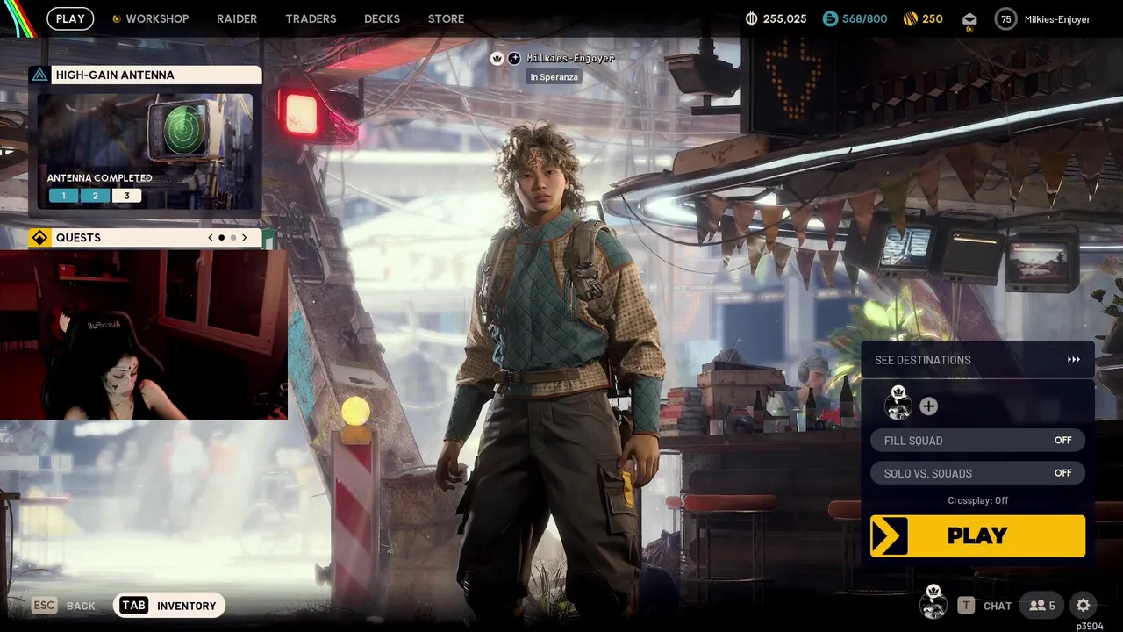1123x632 pixels.
Task: Open the friends list showing 5
Action: pos(1041,606)
